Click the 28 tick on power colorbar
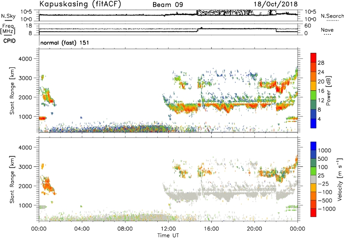 (321, 63)
